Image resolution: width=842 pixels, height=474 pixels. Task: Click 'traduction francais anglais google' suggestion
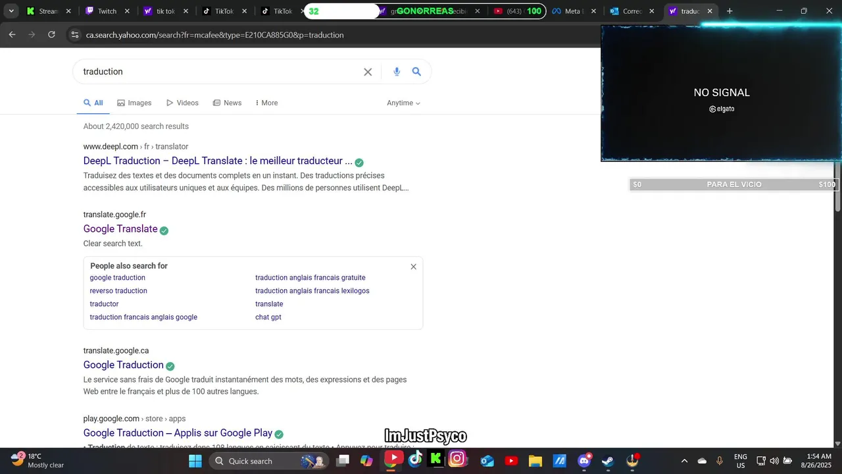(143, 317)
